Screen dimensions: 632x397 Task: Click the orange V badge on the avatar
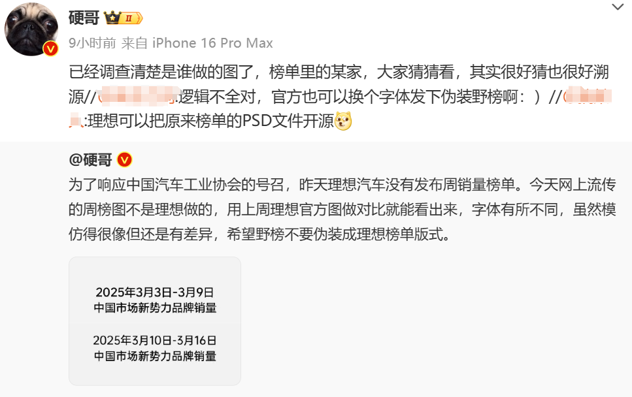(50, 49)
